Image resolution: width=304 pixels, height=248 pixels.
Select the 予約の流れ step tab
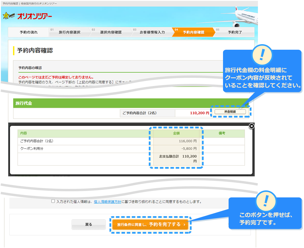tap(28, 32)
